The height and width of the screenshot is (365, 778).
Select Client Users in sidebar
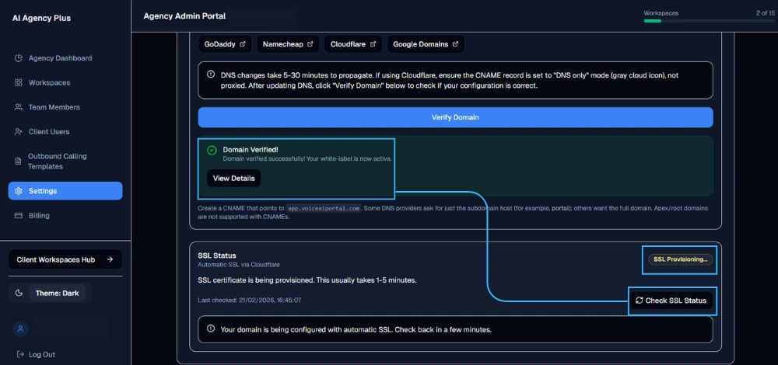tap(65, 132)
